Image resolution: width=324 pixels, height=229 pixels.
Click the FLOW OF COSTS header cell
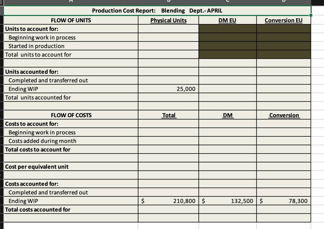coord(71,115)
